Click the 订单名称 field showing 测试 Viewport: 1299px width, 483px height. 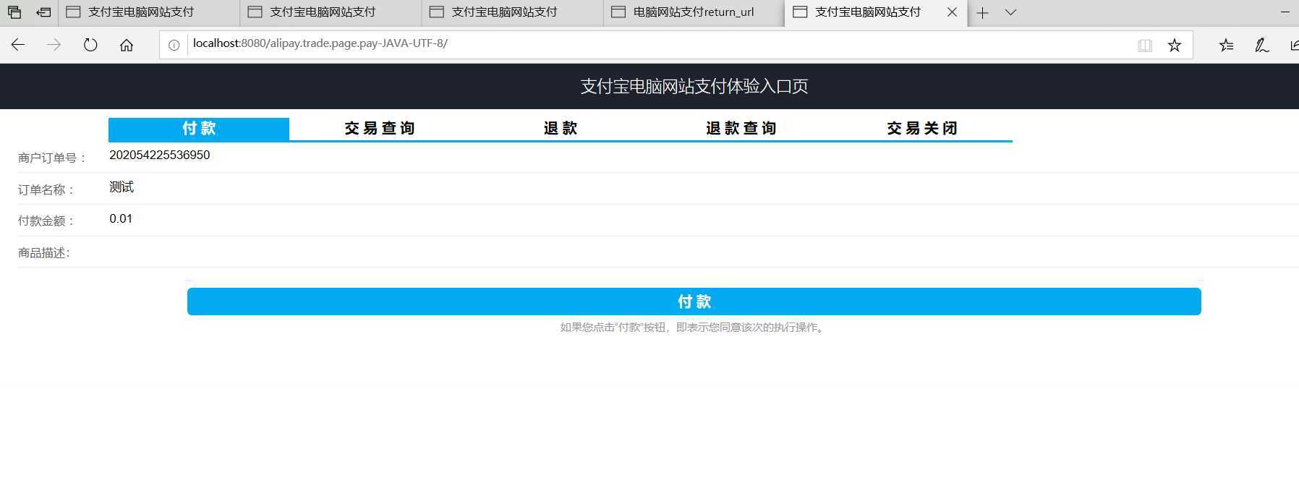tap(703, 187)
